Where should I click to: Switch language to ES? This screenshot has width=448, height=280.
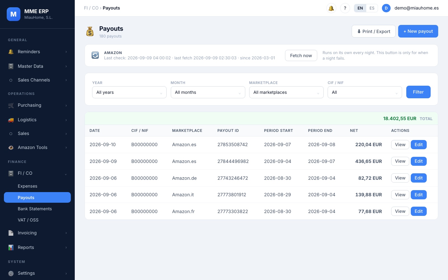pos(372,8)
